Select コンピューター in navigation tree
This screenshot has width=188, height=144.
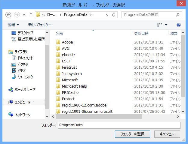pyautogui.click(x=24, y=102)
